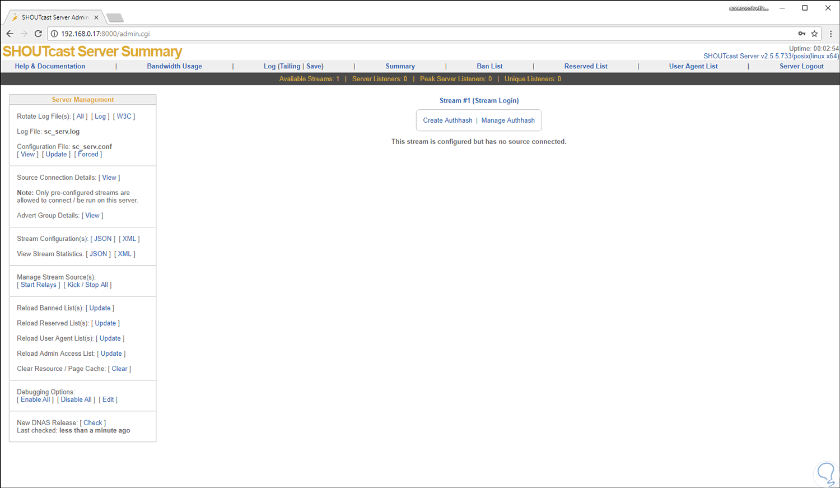
Task: Edit the debugging options
Action: click(x=108, y=400)
